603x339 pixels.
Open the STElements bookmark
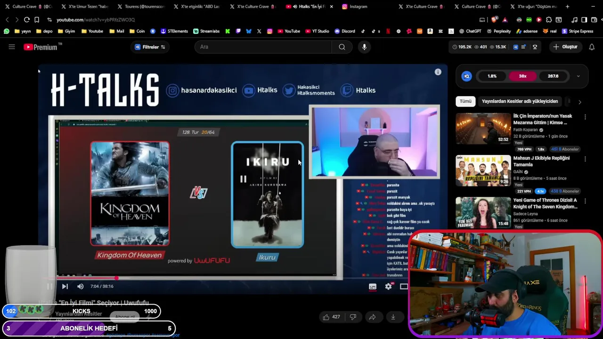(x=174, y=31)
